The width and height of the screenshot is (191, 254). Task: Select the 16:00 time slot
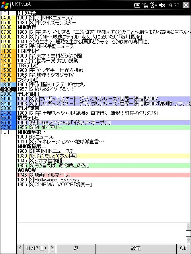[8, 75]
